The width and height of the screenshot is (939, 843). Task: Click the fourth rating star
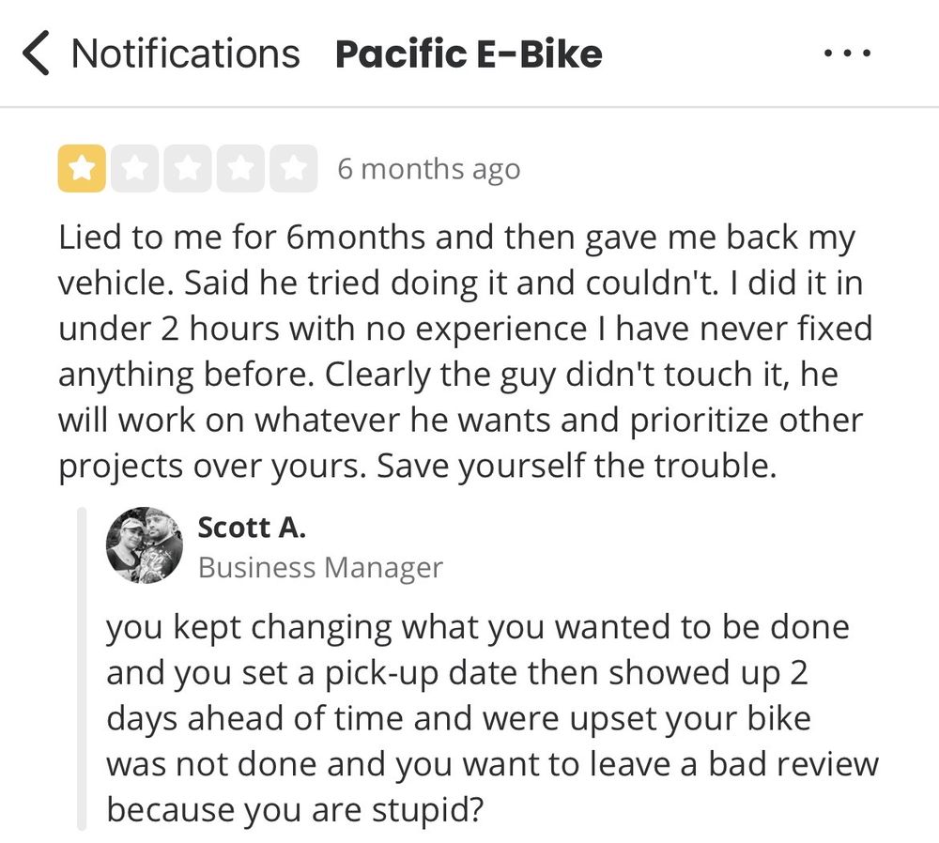point(241,169)
